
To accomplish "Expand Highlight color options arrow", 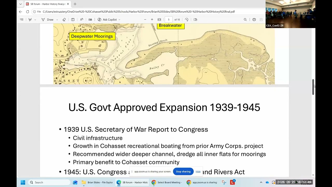I will (x=35, y=19).
